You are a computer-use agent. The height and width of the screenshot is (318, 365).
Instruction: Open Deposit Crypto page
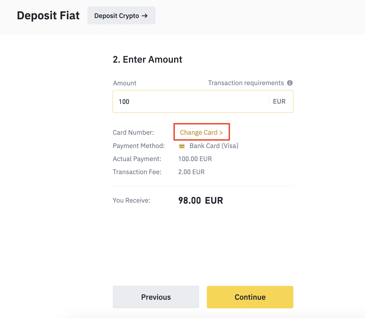coord(121,16)
